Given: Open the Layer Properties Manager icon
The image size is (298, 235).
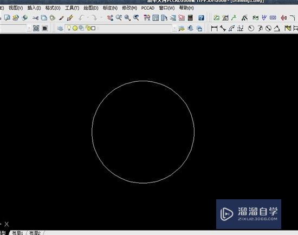Looking at the screenshot, I should point(60,29).
